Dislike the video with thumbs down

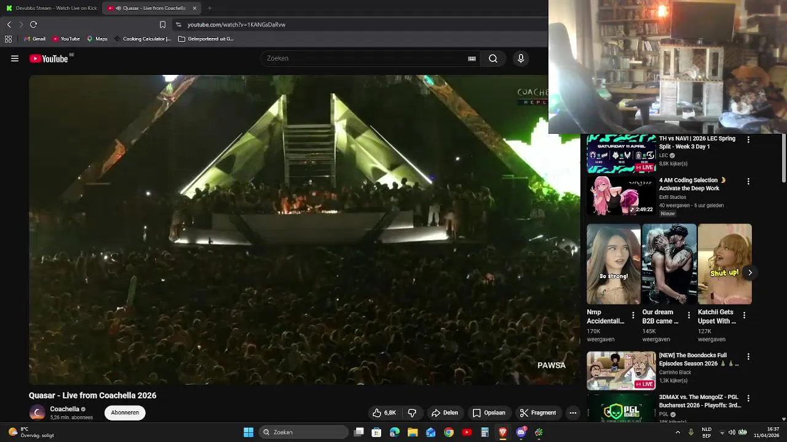point(413,413)
